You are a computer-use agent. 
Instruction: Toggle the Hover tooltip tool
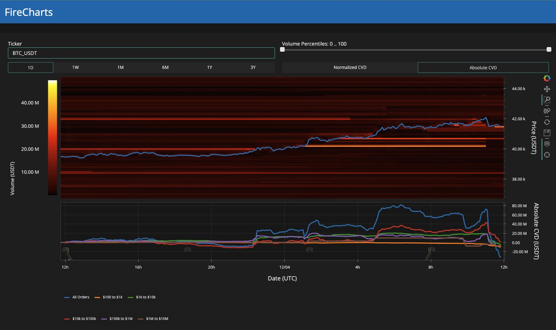547,144
